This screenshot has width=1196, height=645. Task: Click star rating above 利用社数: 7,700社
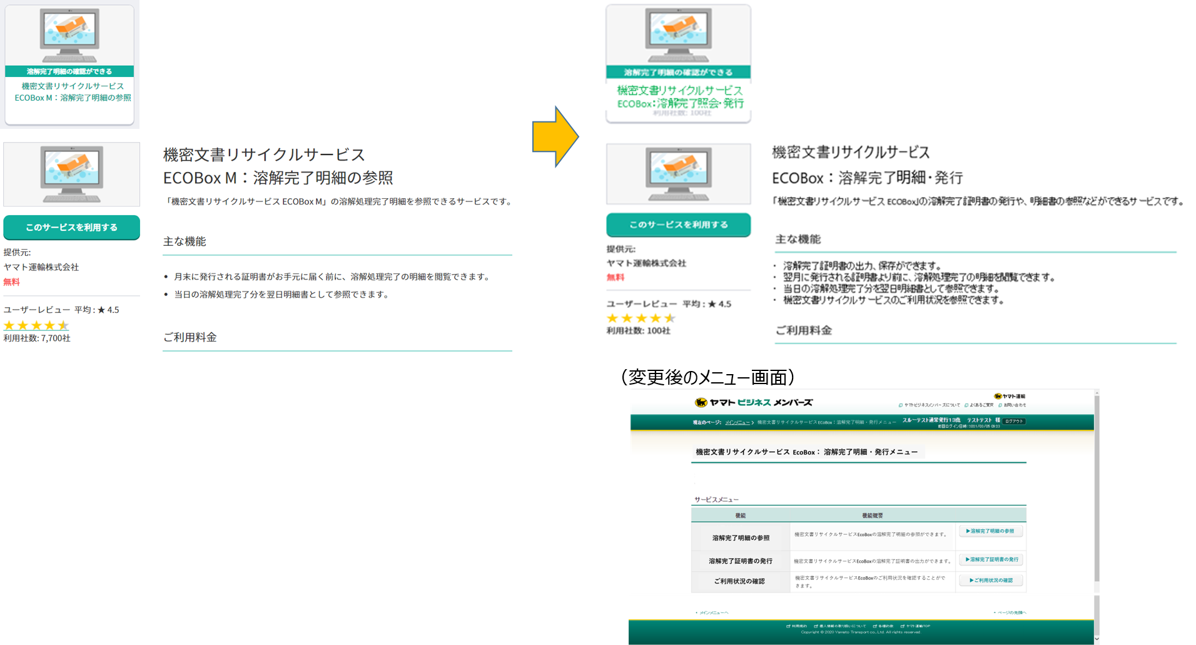[36, 325]
